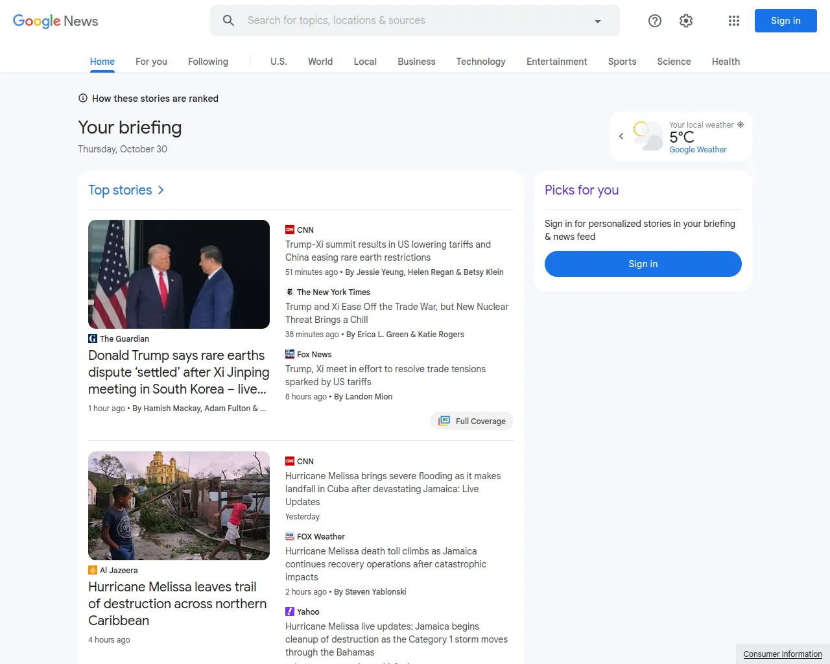The width and height of the screenshot is (830, 664).
Task: Open Al Jazeera Hurricane Melissa destruction headline
Action: (x=178, y=604)
